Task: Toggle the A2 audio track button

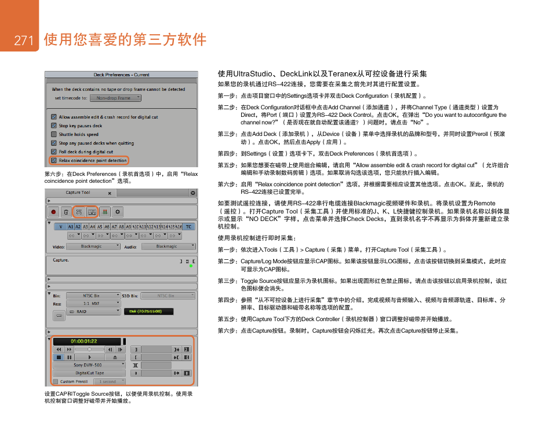Action: 78,227
